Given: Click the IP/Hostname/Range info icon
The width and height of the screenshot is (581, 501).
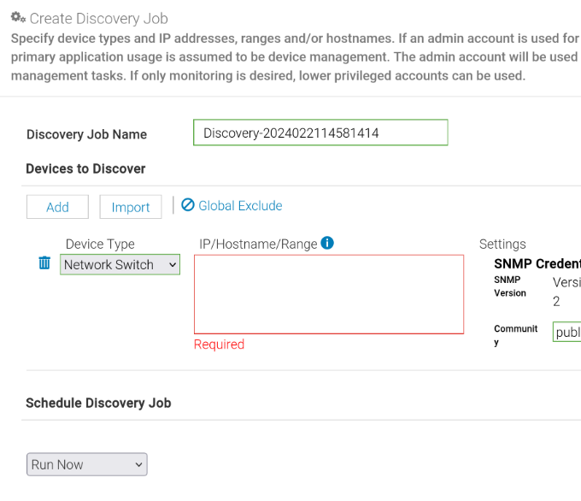Looking at the screenshot, I should (x=327, y=243).
